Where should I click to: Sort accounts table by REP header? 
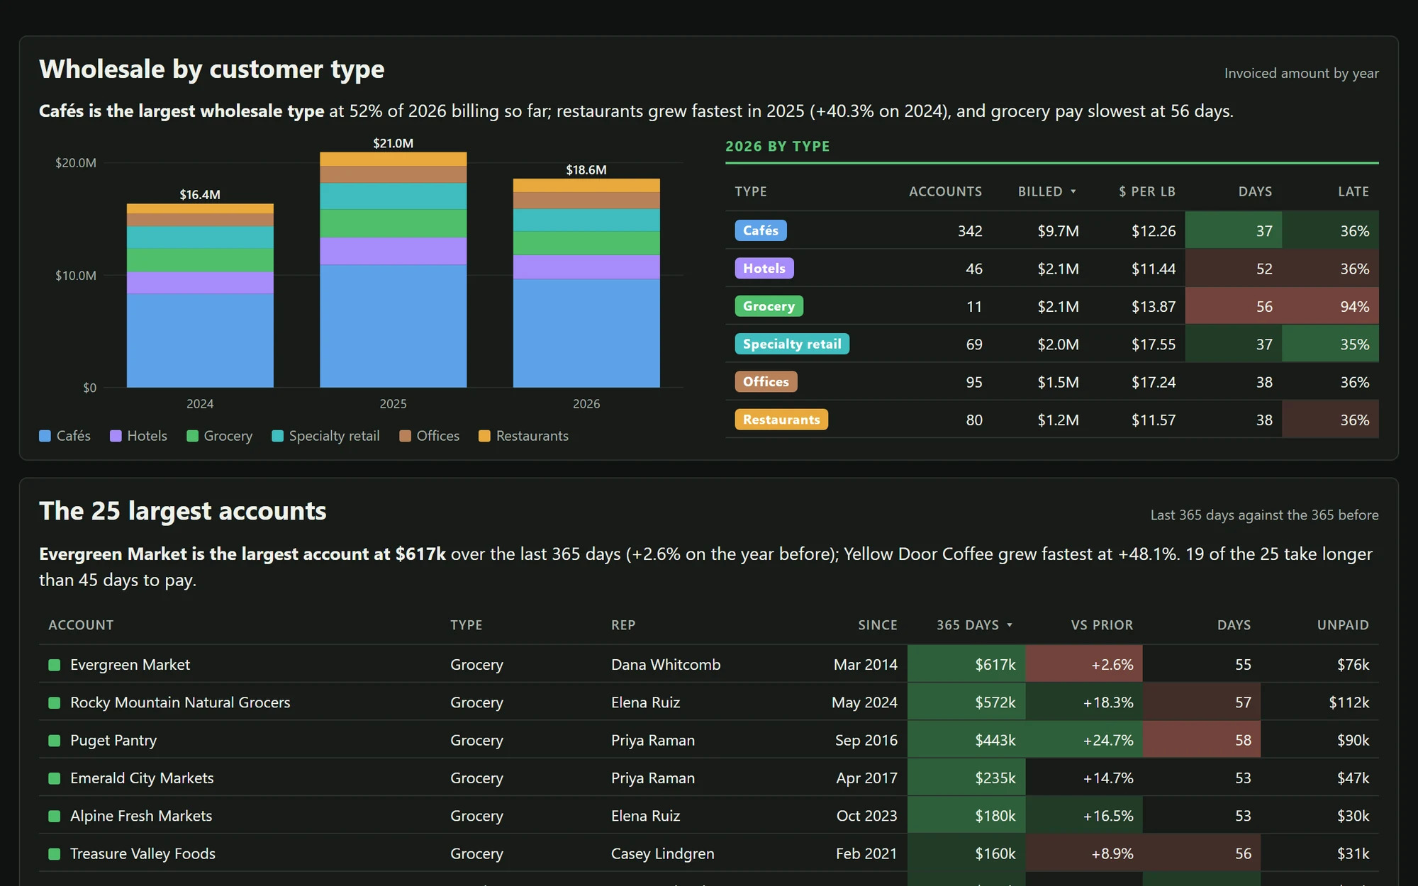click(623, 625)
